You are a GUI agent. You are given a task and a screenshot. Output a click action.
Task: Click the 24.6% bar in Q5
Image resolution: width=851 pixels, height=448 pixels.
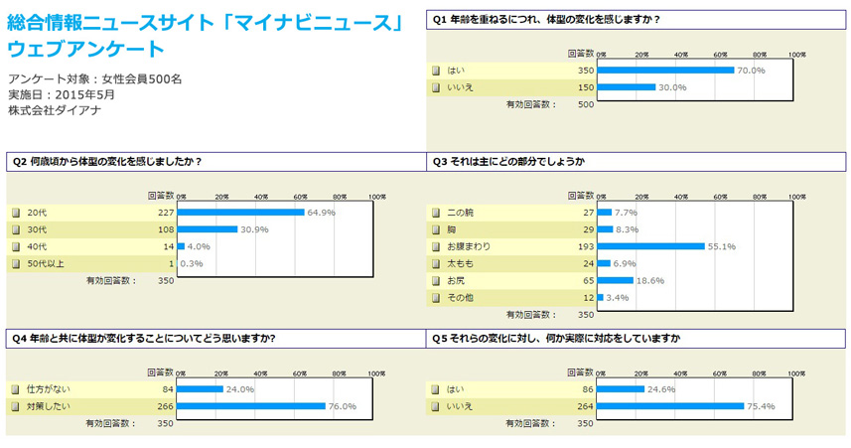pyautogui.click(x=621, y=389)
